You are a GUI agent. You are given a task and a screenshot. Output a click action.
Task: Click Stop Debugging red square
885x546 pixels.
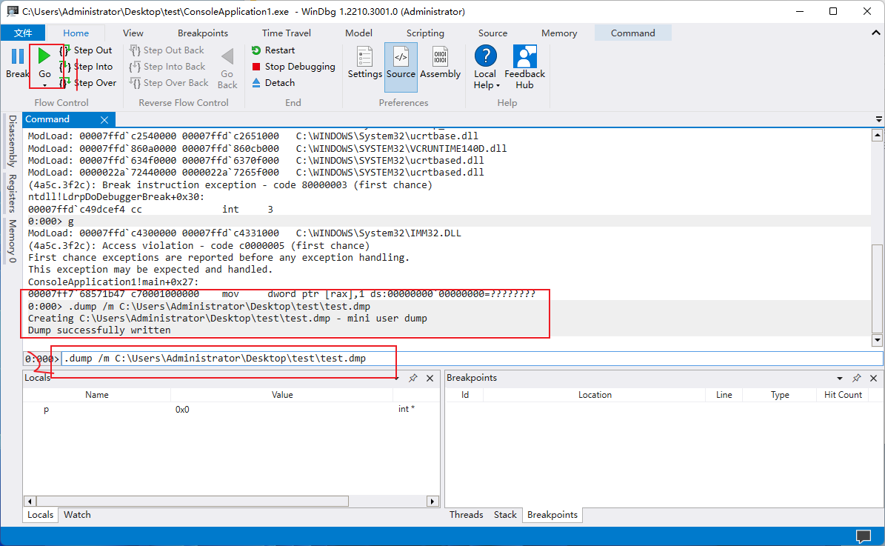click(256, 67)
